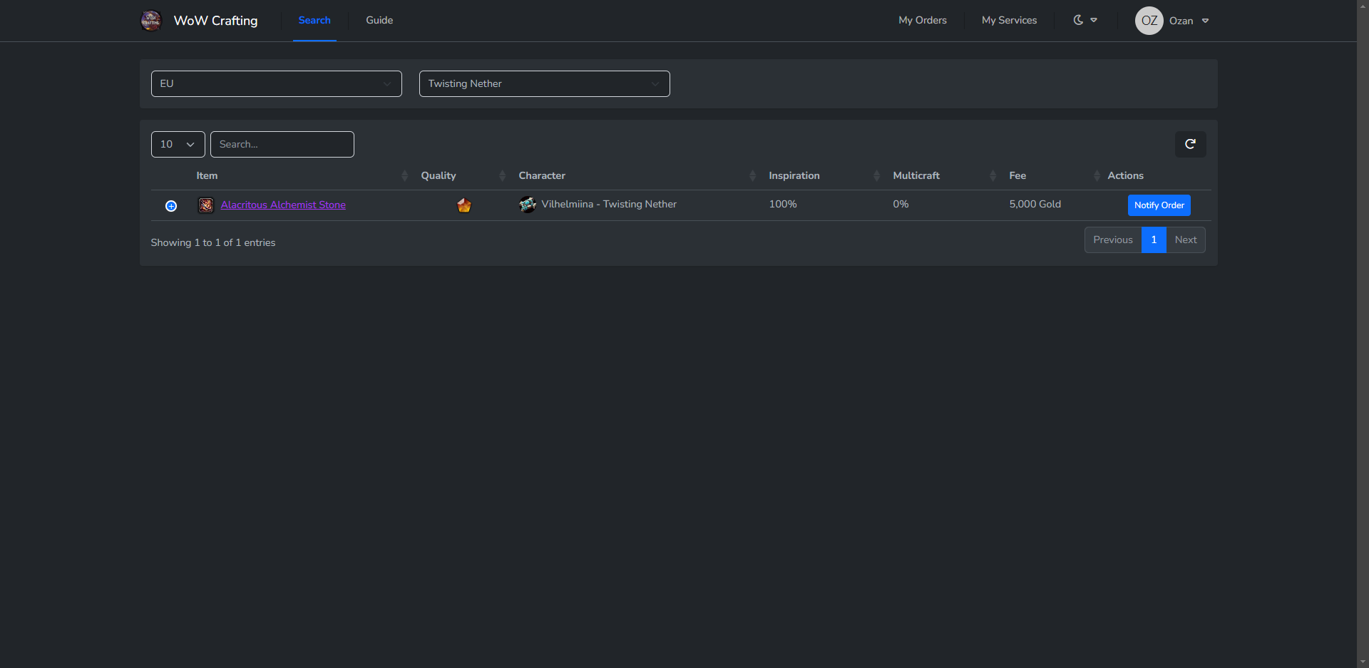Expand the Alacritous Alchemist Stone row details
Image resolution: width=1369 pixels, height=668 pixels.
pos(171,206)
